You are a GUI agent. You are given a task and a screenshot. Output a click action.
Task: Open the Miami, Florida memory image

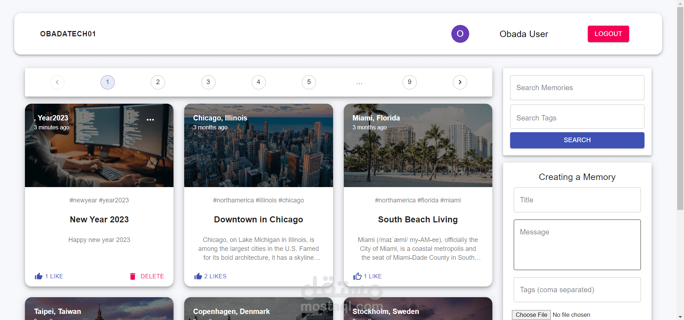[418, 145]
